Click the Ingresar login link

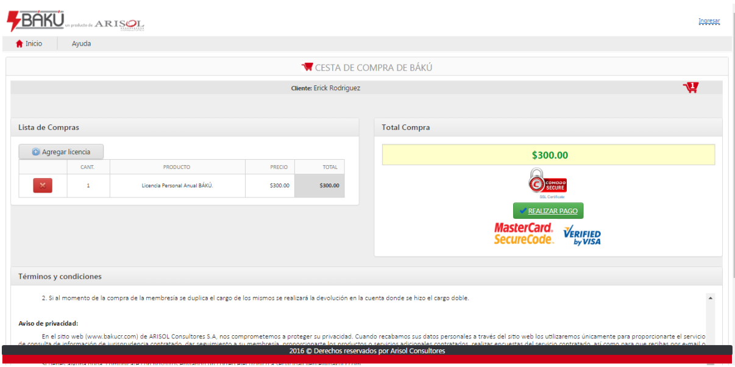tap(709, 21)
